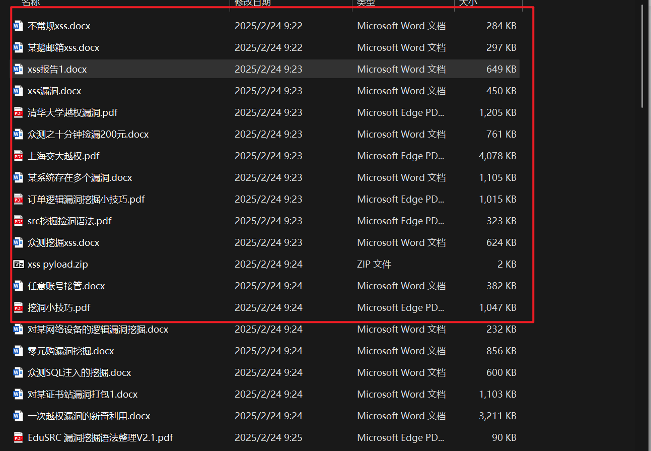The height and width of the screenshot is (451, 651).
Task: Select the file xss报告1.docx
Action: pos(57,69)
